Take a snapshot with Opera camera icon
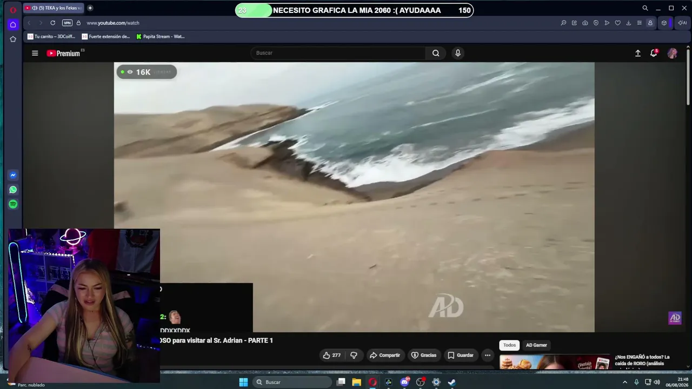Viewport: 692px width, 389px height. [x=585, y=23]
